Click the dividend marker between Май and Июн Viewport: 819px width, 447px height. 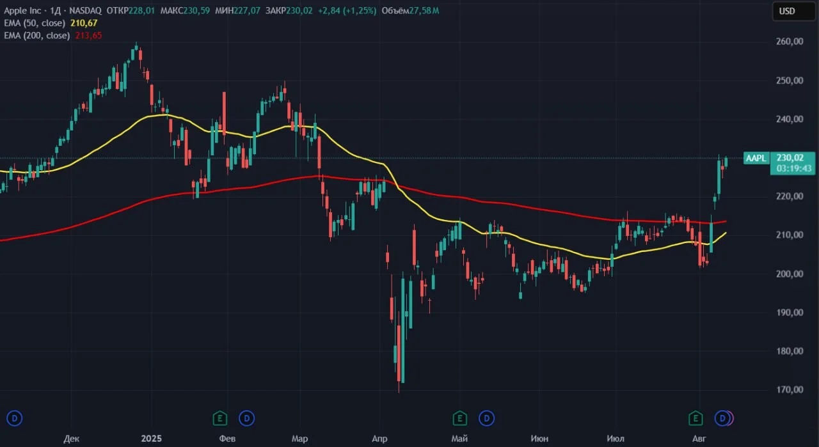486,418
